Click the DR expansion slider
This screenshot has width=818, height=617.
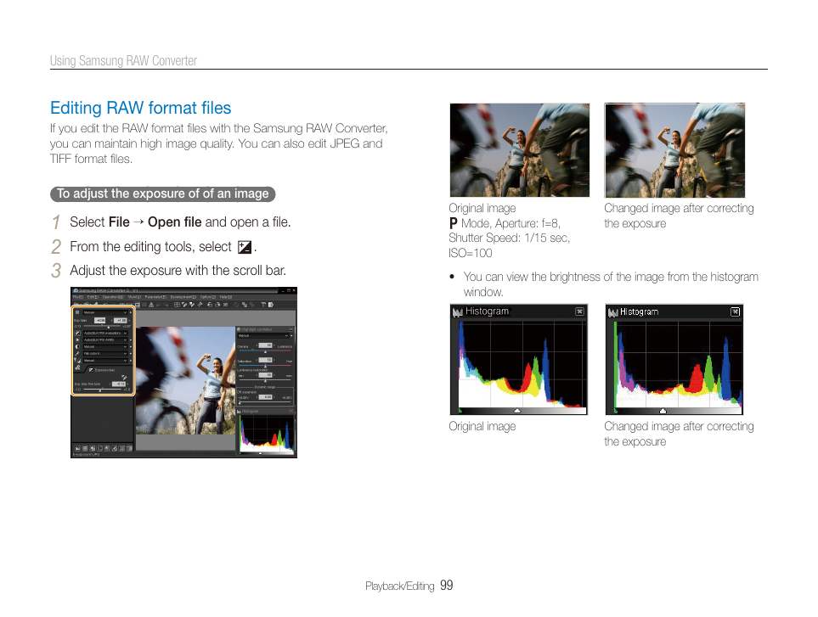tap(265, 402)
